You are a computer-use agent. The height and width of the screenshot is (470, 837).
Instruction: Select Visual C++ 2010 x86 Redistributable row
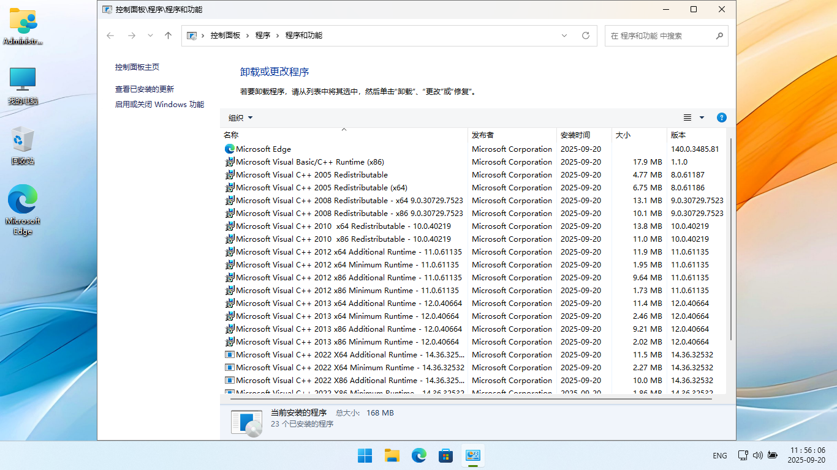[x=473, y=239]
